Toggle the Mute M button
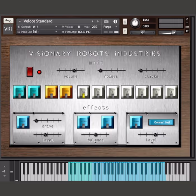 coord(125,31)
